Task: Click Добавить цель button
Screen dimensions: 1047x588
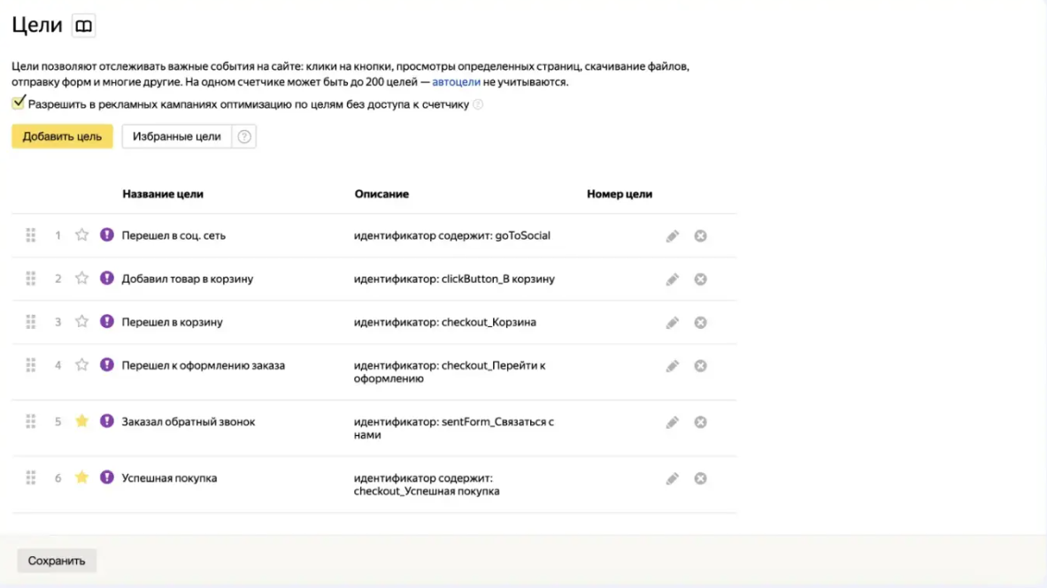Action: (x=62, y=136)
